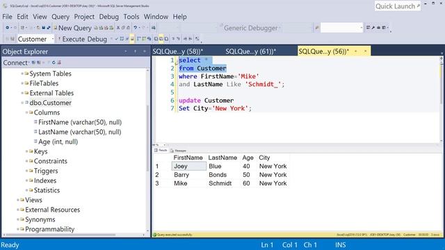445x250 pixels.
Task: Click the Parse checkmark icon
Action: click(x=116, y=39)
